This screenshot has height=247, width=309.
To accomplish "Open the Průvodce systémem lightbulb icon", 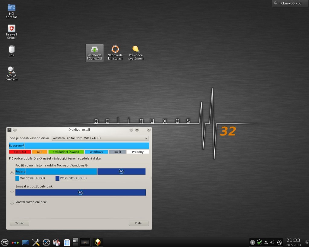I will click(x=136, y=53).
